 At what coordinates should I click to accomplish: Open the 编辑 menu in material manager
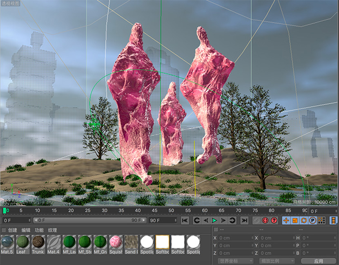click(26, 230)
